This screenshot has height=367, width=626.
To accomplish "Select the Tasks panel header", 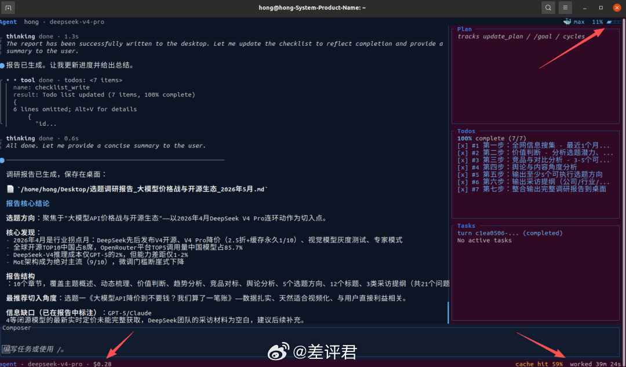I will [466, 226].
